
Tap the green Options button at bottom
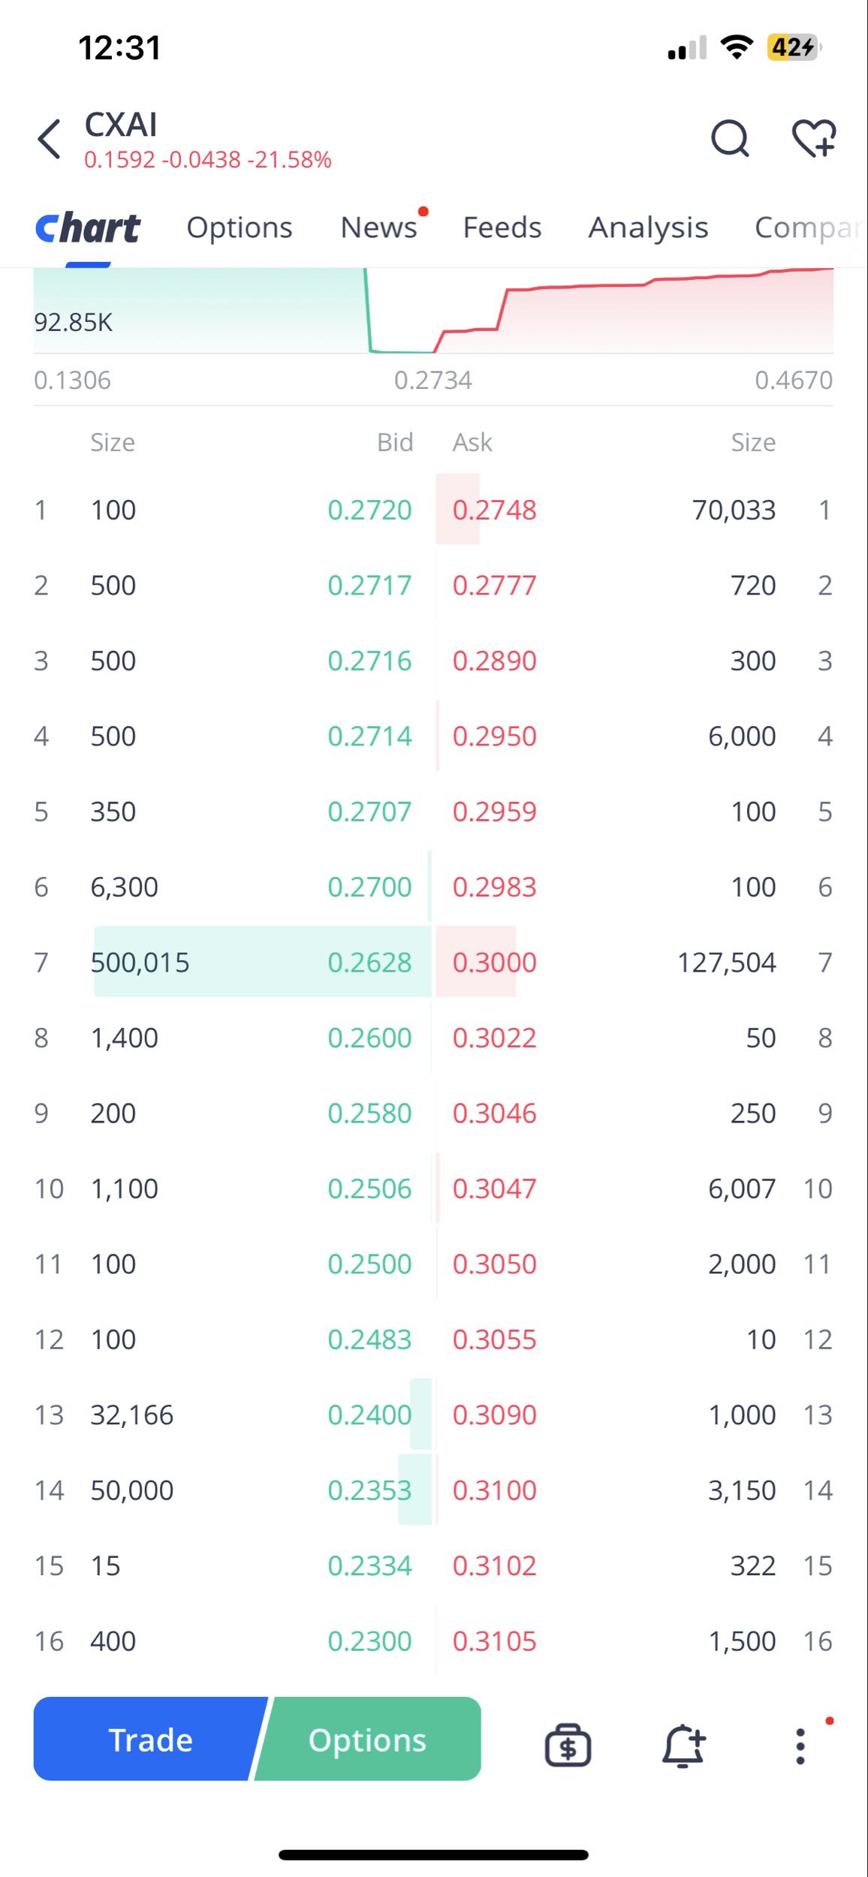pos(368,1739)
